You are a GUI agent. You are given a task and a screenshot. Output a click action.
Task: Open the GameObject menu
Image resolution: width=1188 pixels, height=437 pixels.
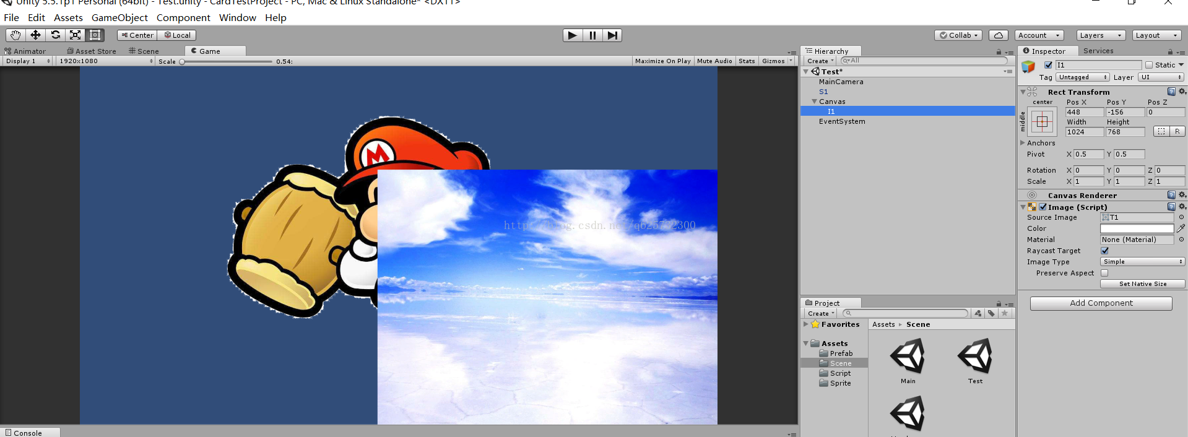click(x=119, y=17)
